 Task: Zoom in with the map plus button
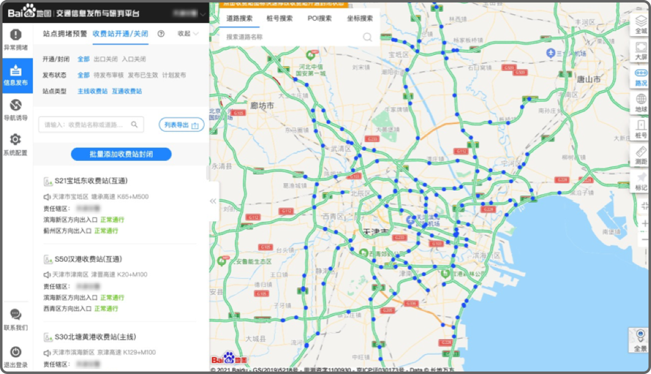(644, 223)
